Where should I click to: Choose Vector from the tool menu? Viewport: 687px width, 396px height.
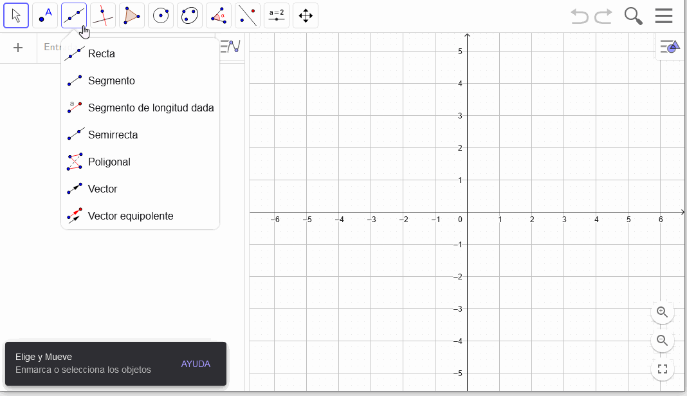coord(140,189)
